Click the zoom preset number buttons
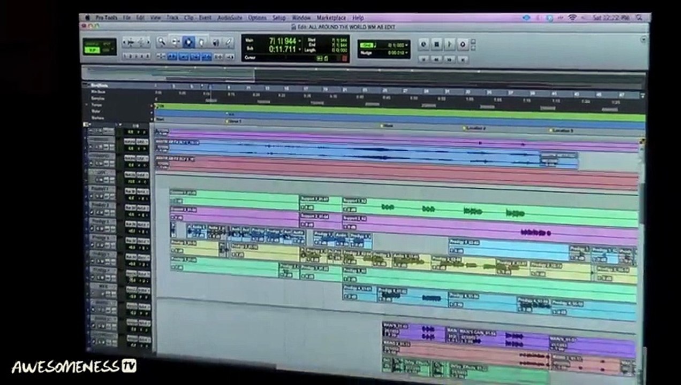681x385 pixels. click(136, 56)
